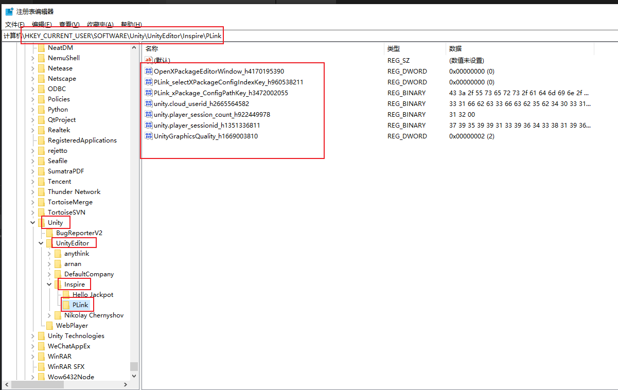The image size is (618, 390).
Task: Expand the anythink tree node
Action: (49, 254)
